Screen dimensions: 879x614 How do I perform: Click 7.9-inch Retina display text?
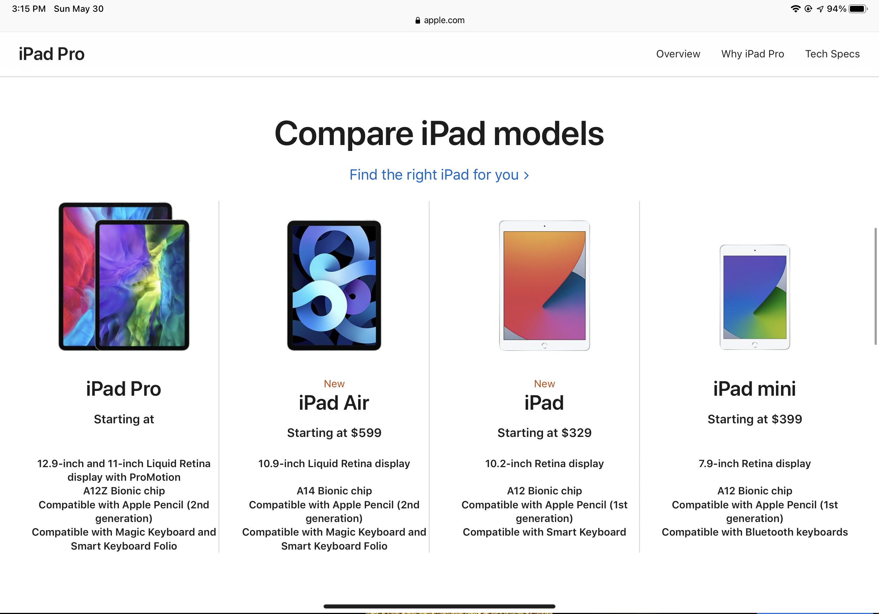coord(755,463)
